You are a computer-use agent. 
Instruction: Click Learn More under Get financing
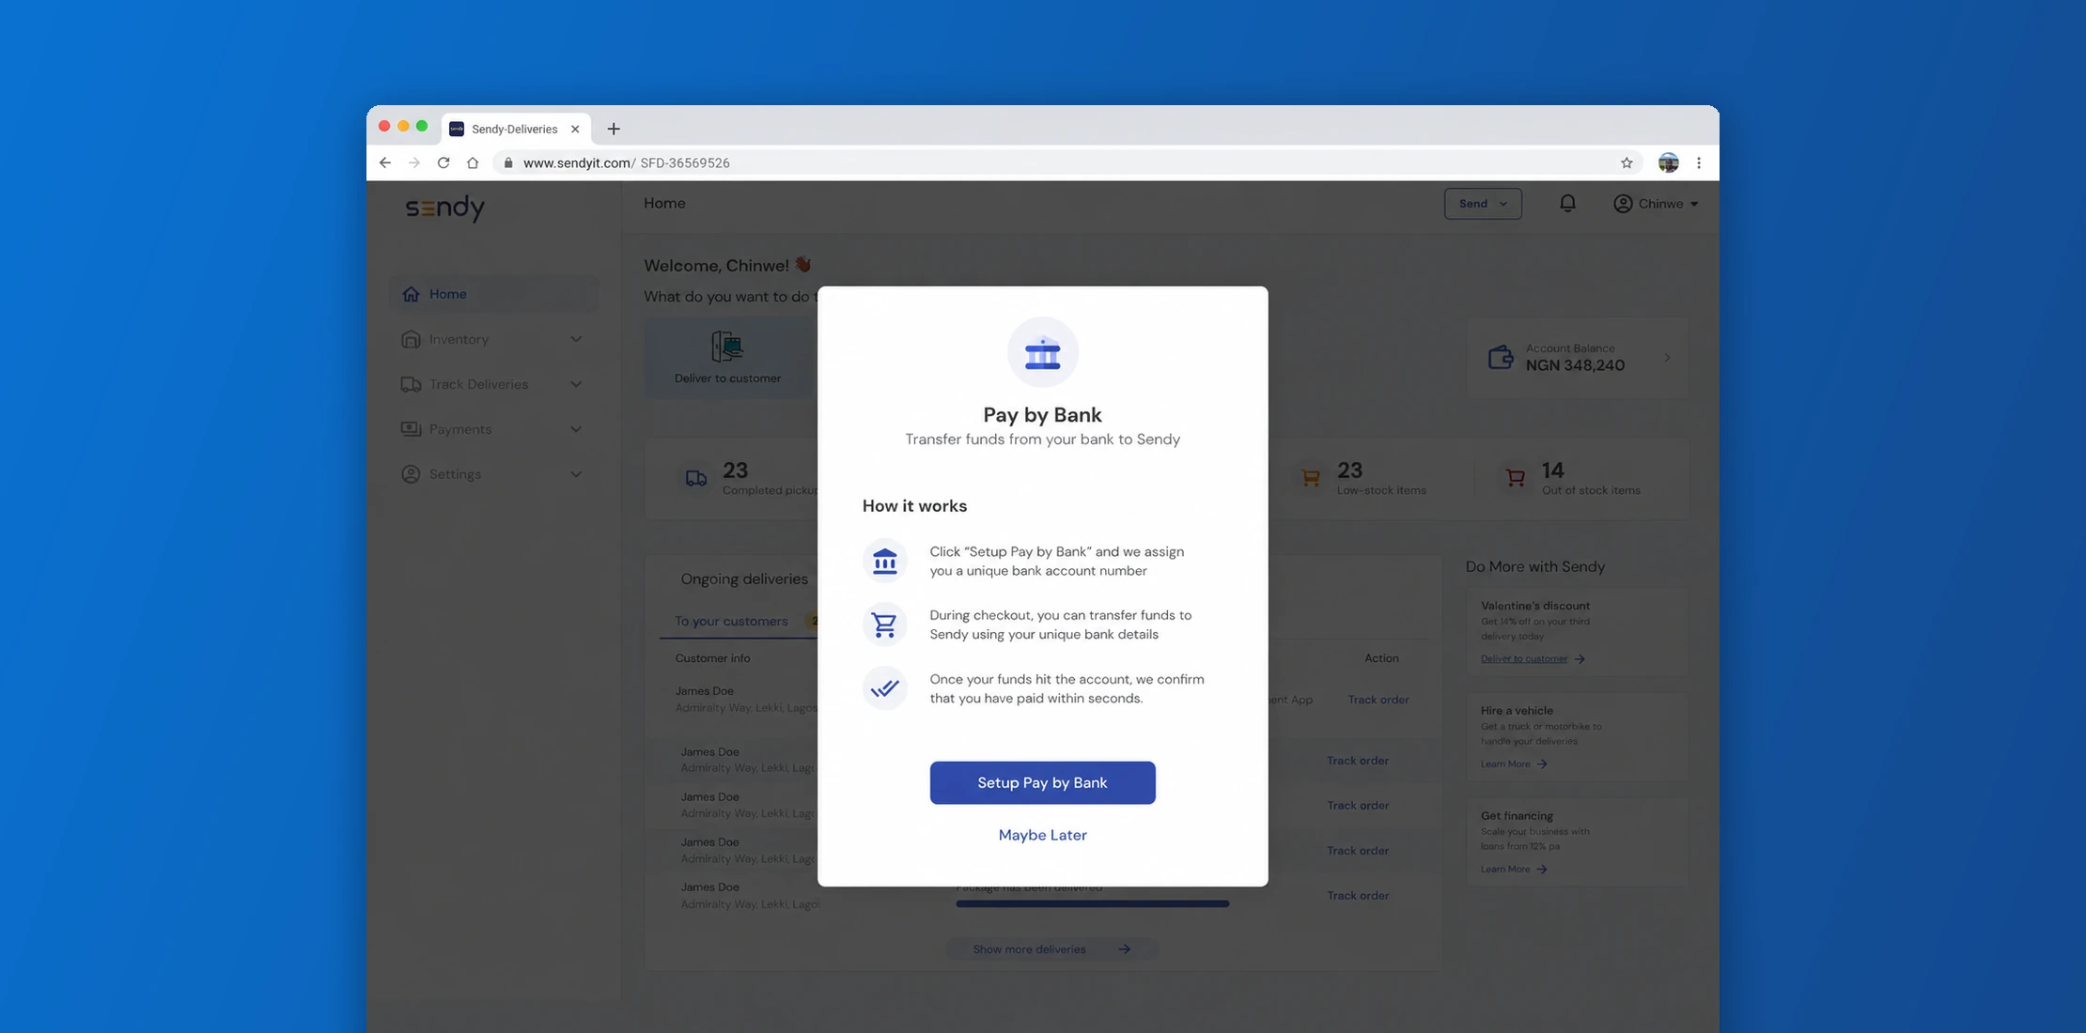point(1514,869)
